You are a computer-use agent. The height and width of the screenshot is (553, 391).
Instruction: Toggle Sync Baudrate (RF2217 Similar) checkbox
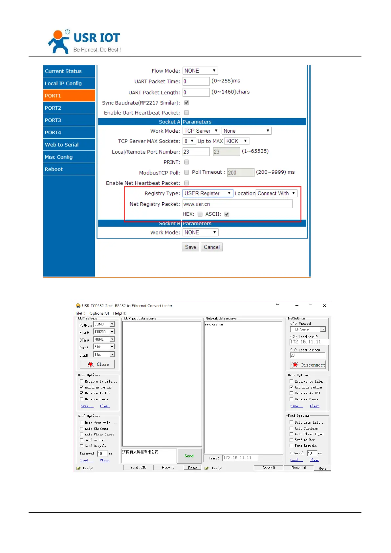[x=186, y=103]
